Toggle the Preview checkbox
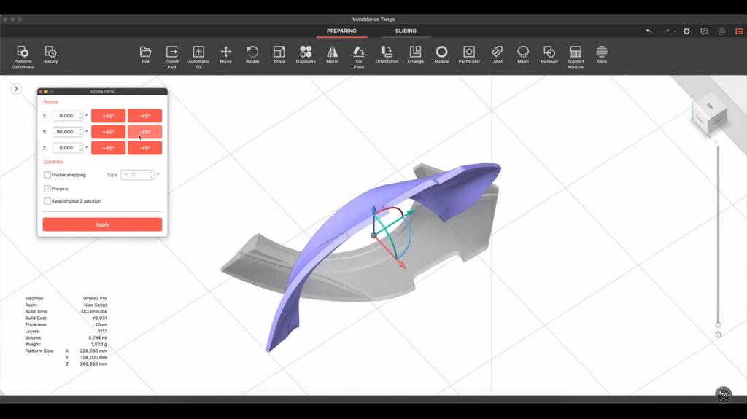 (47, 189)
